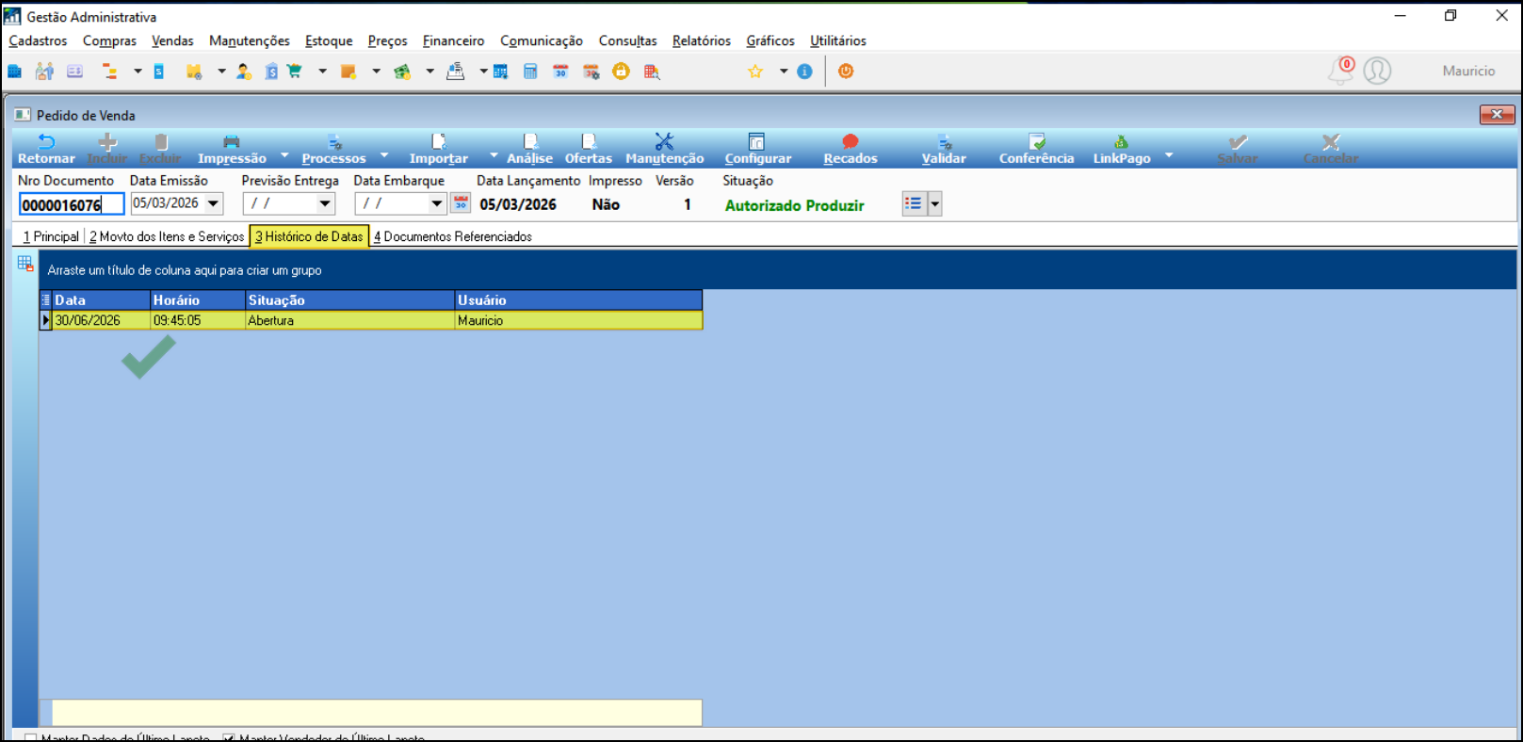The height and width of the screenshot is (742, 1523).
Task: Expand dropdown arrow next to star icon
Action: [783, 72]
